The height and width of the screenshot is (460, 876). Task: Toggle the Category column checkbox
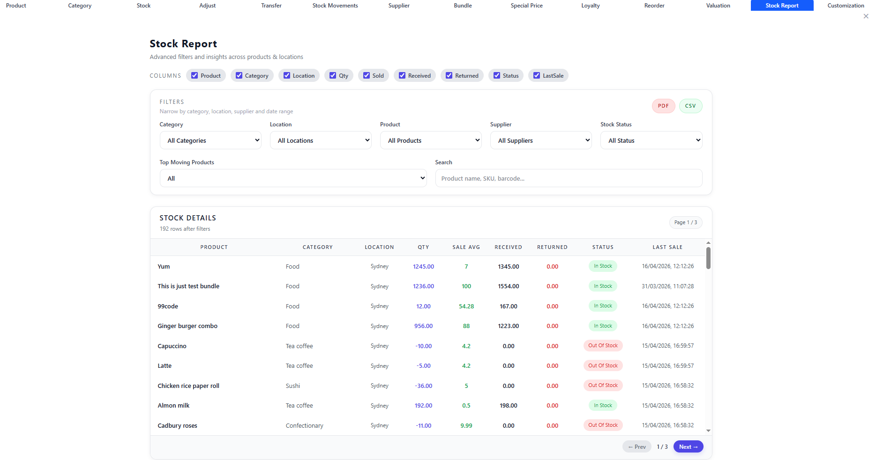coord(239,75)
